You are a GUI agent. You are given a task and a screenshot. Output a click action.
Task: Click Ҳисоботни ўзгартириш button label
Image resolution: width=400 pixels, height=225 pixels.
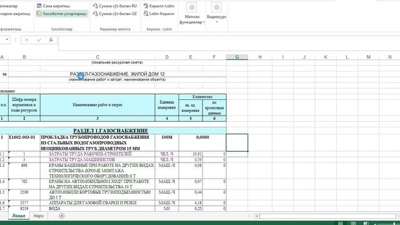[x=64, y=14]
